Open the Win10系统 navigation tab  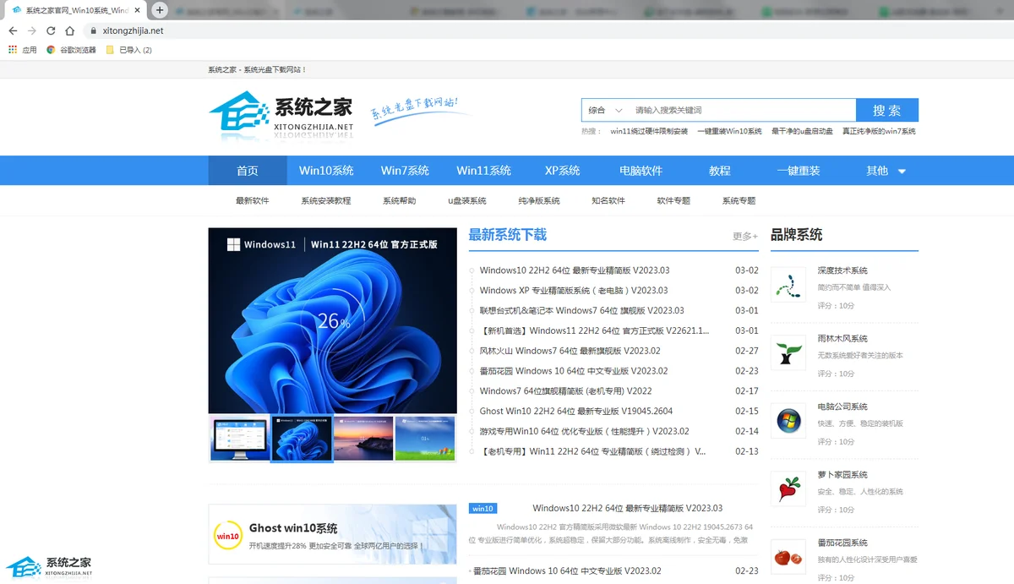[326, 171]
